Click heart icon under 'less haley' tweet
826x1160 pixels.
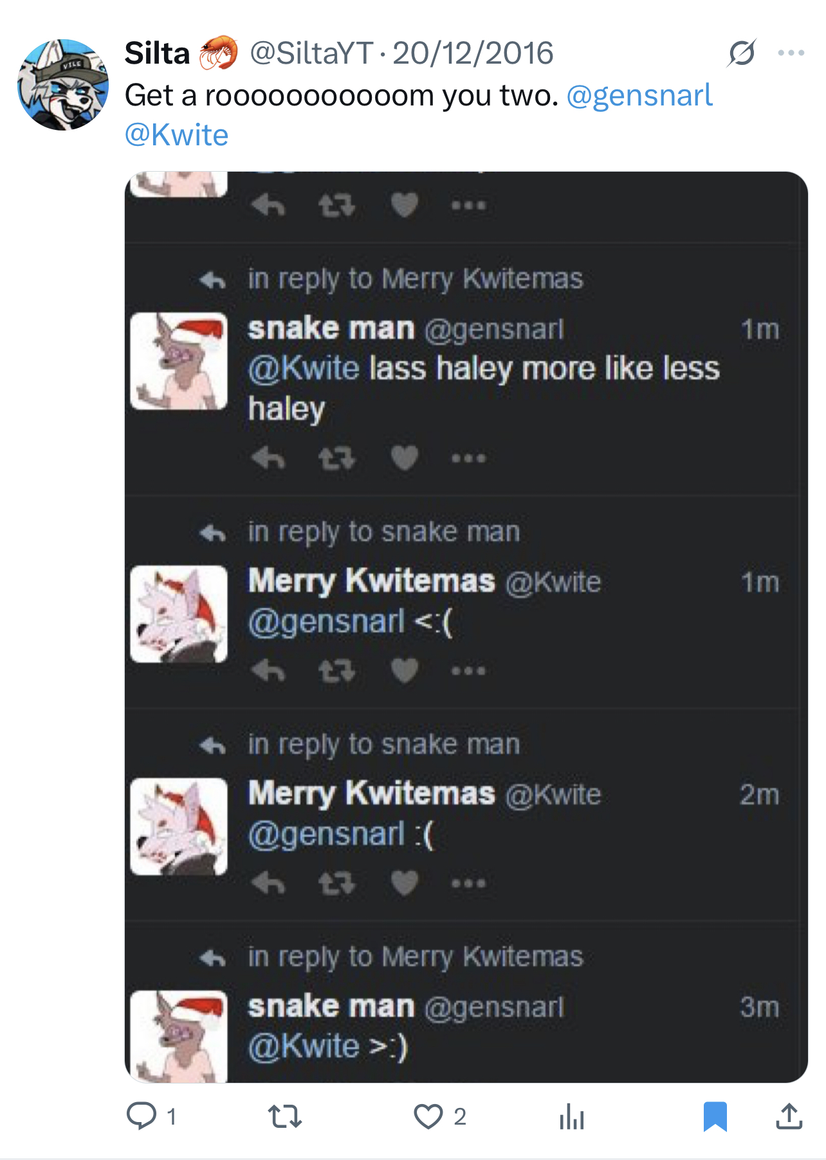[405, 458]
